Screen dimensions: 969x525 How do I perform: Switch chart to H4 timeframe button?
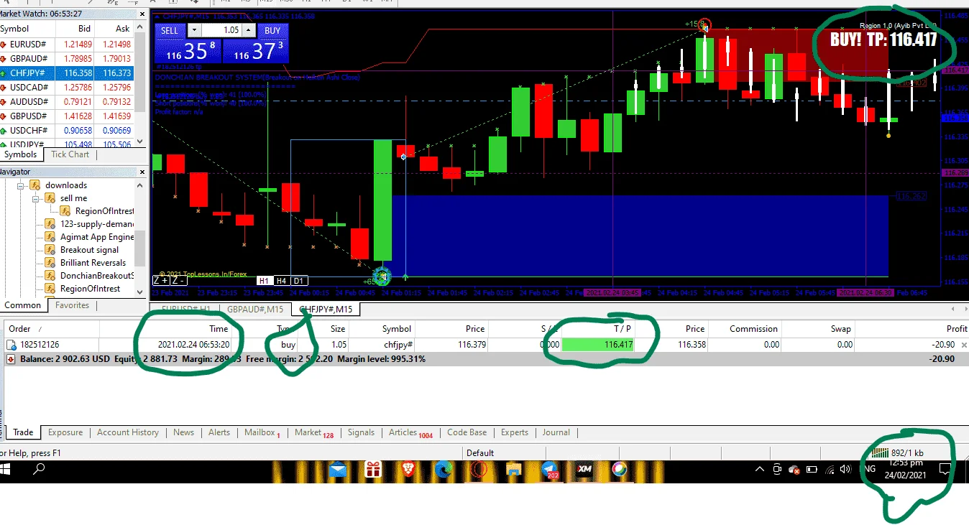[282, 281]
